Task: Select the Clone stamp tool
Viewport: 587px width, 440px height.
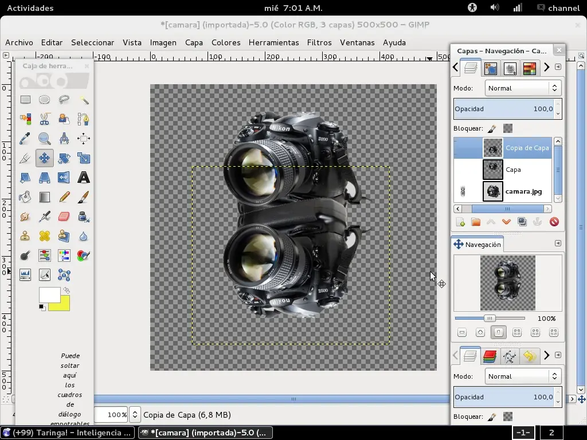Action: (25, 235)
